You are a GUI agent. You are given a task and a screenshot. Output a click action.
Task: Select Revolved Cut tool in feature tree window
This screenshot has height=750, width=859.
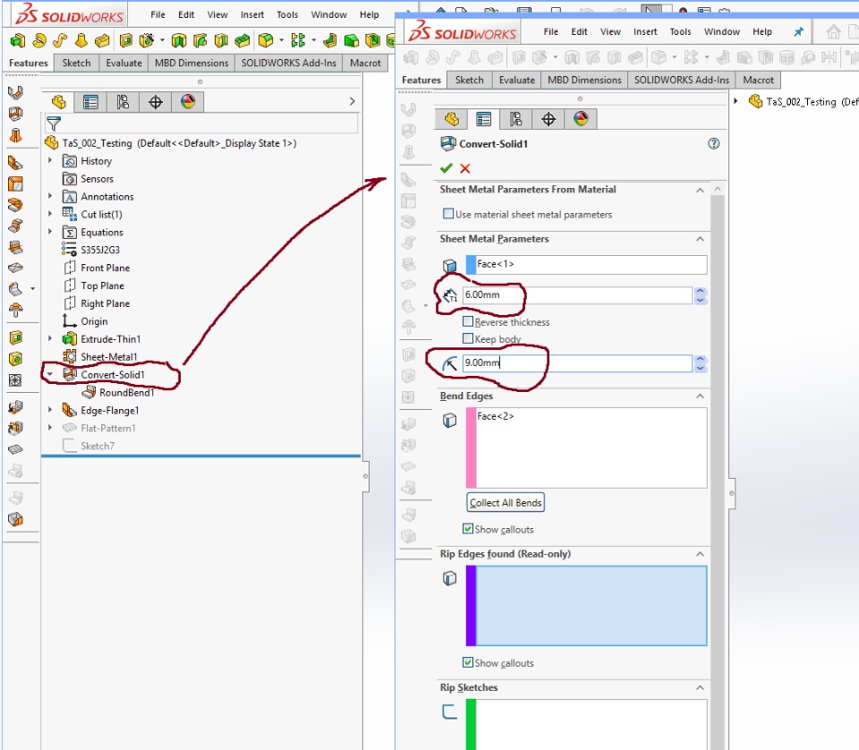[179, 40]
